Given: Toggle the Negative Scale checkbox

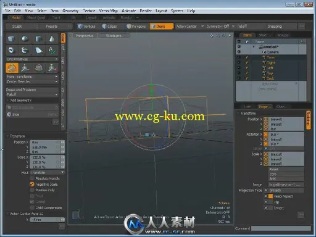Looking at the screenshot, I should click(32, 184).
